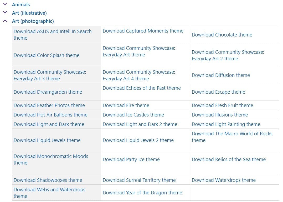Click the Art (photographic) heading
283x202 pixels.
[x=33, y=21]
